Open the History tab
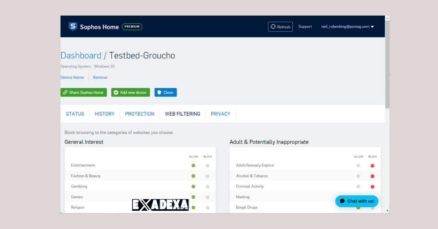This screenshot has height=229, width=438. click(x=104, y=114)
